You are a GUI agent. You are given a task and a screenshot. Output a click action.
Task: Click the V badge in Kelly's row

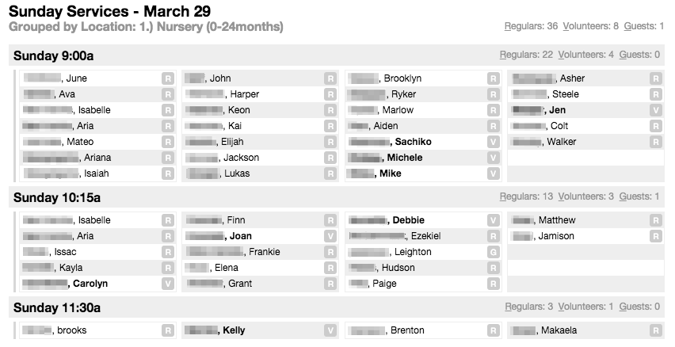pos(330,330)
